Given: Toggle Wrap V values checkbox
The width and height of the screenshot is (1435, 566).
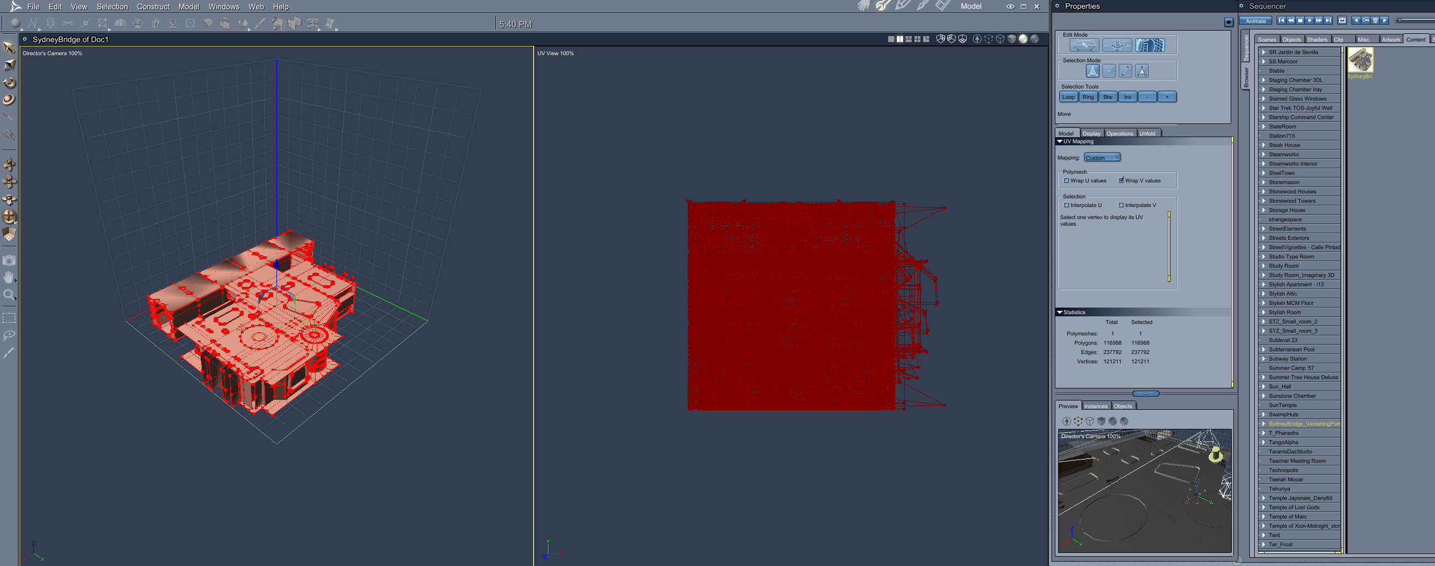Looking at the screenshot, I should coord(1121,180).
